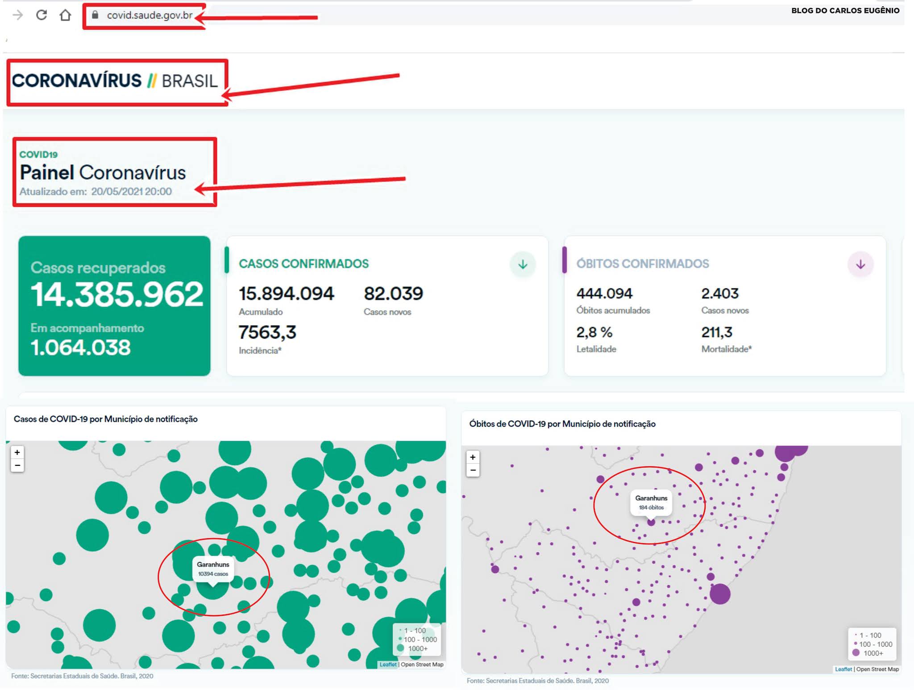
Task: Open the Leaflet link on deaths map
Action: click(x=843, y=669)
